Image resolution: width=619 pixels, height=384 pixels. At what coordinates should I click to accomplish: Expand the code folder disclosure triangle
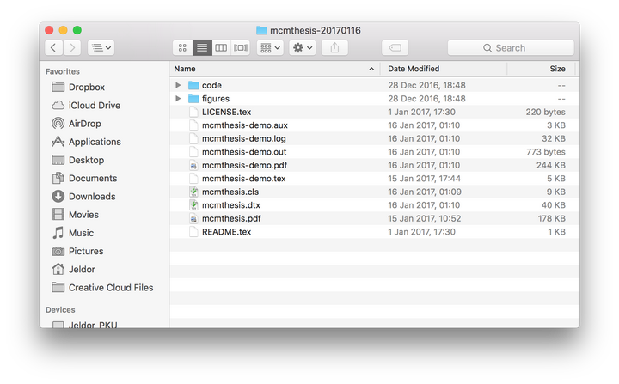tap(178, 85)
